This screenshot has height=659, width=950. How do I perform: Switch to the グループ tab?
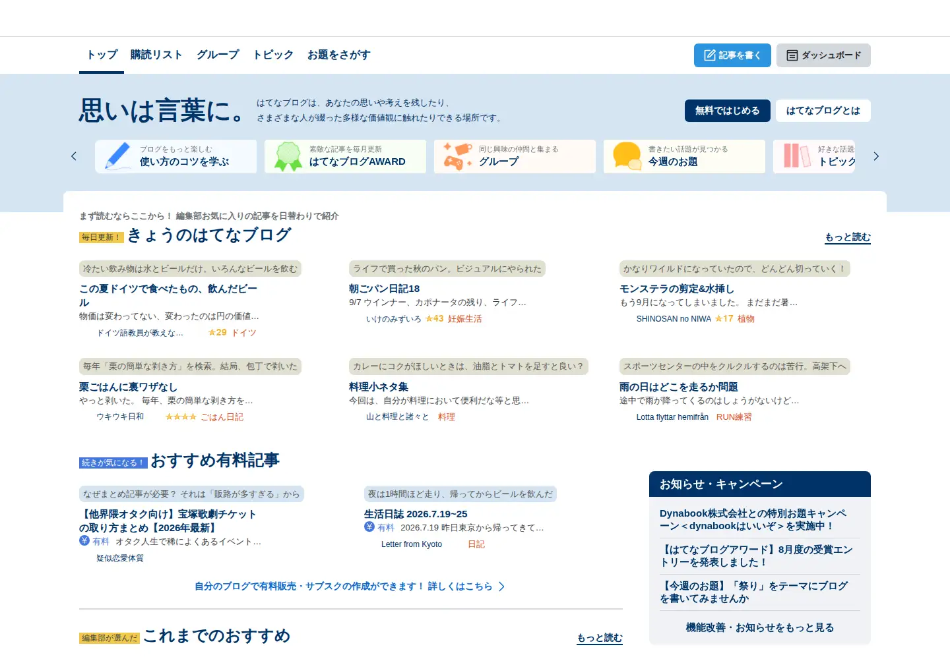pyautogui.click(x=218, y=55)
